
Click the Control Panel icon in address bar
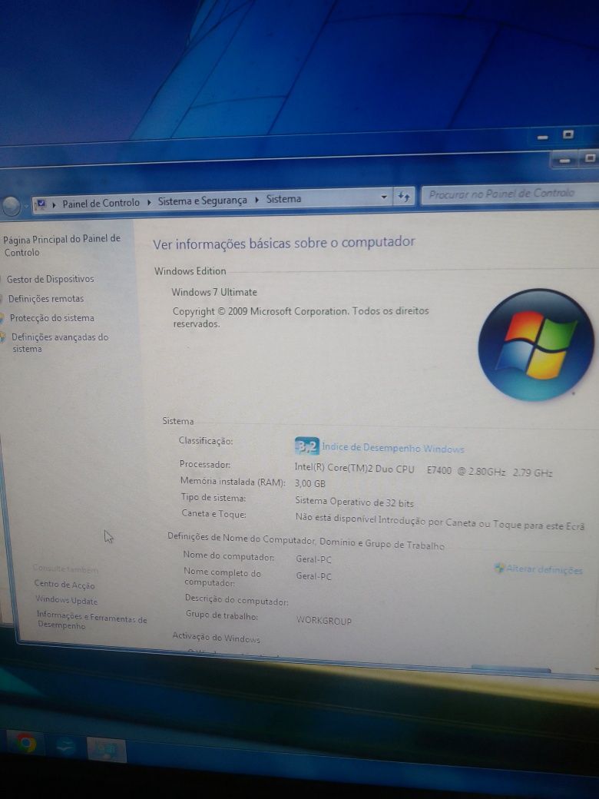(x=41, y=204)
